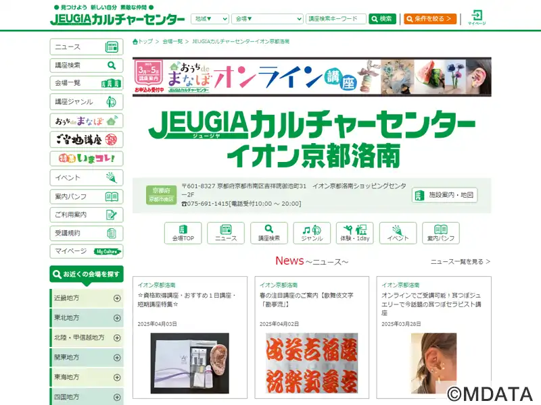This screenshot has height=405, width=541.
Task: Click the 075-691-1415 phone number text
Action: point(208,204)
